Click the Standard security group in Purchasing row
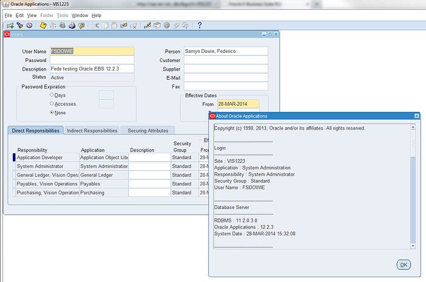 coord(185,193)
